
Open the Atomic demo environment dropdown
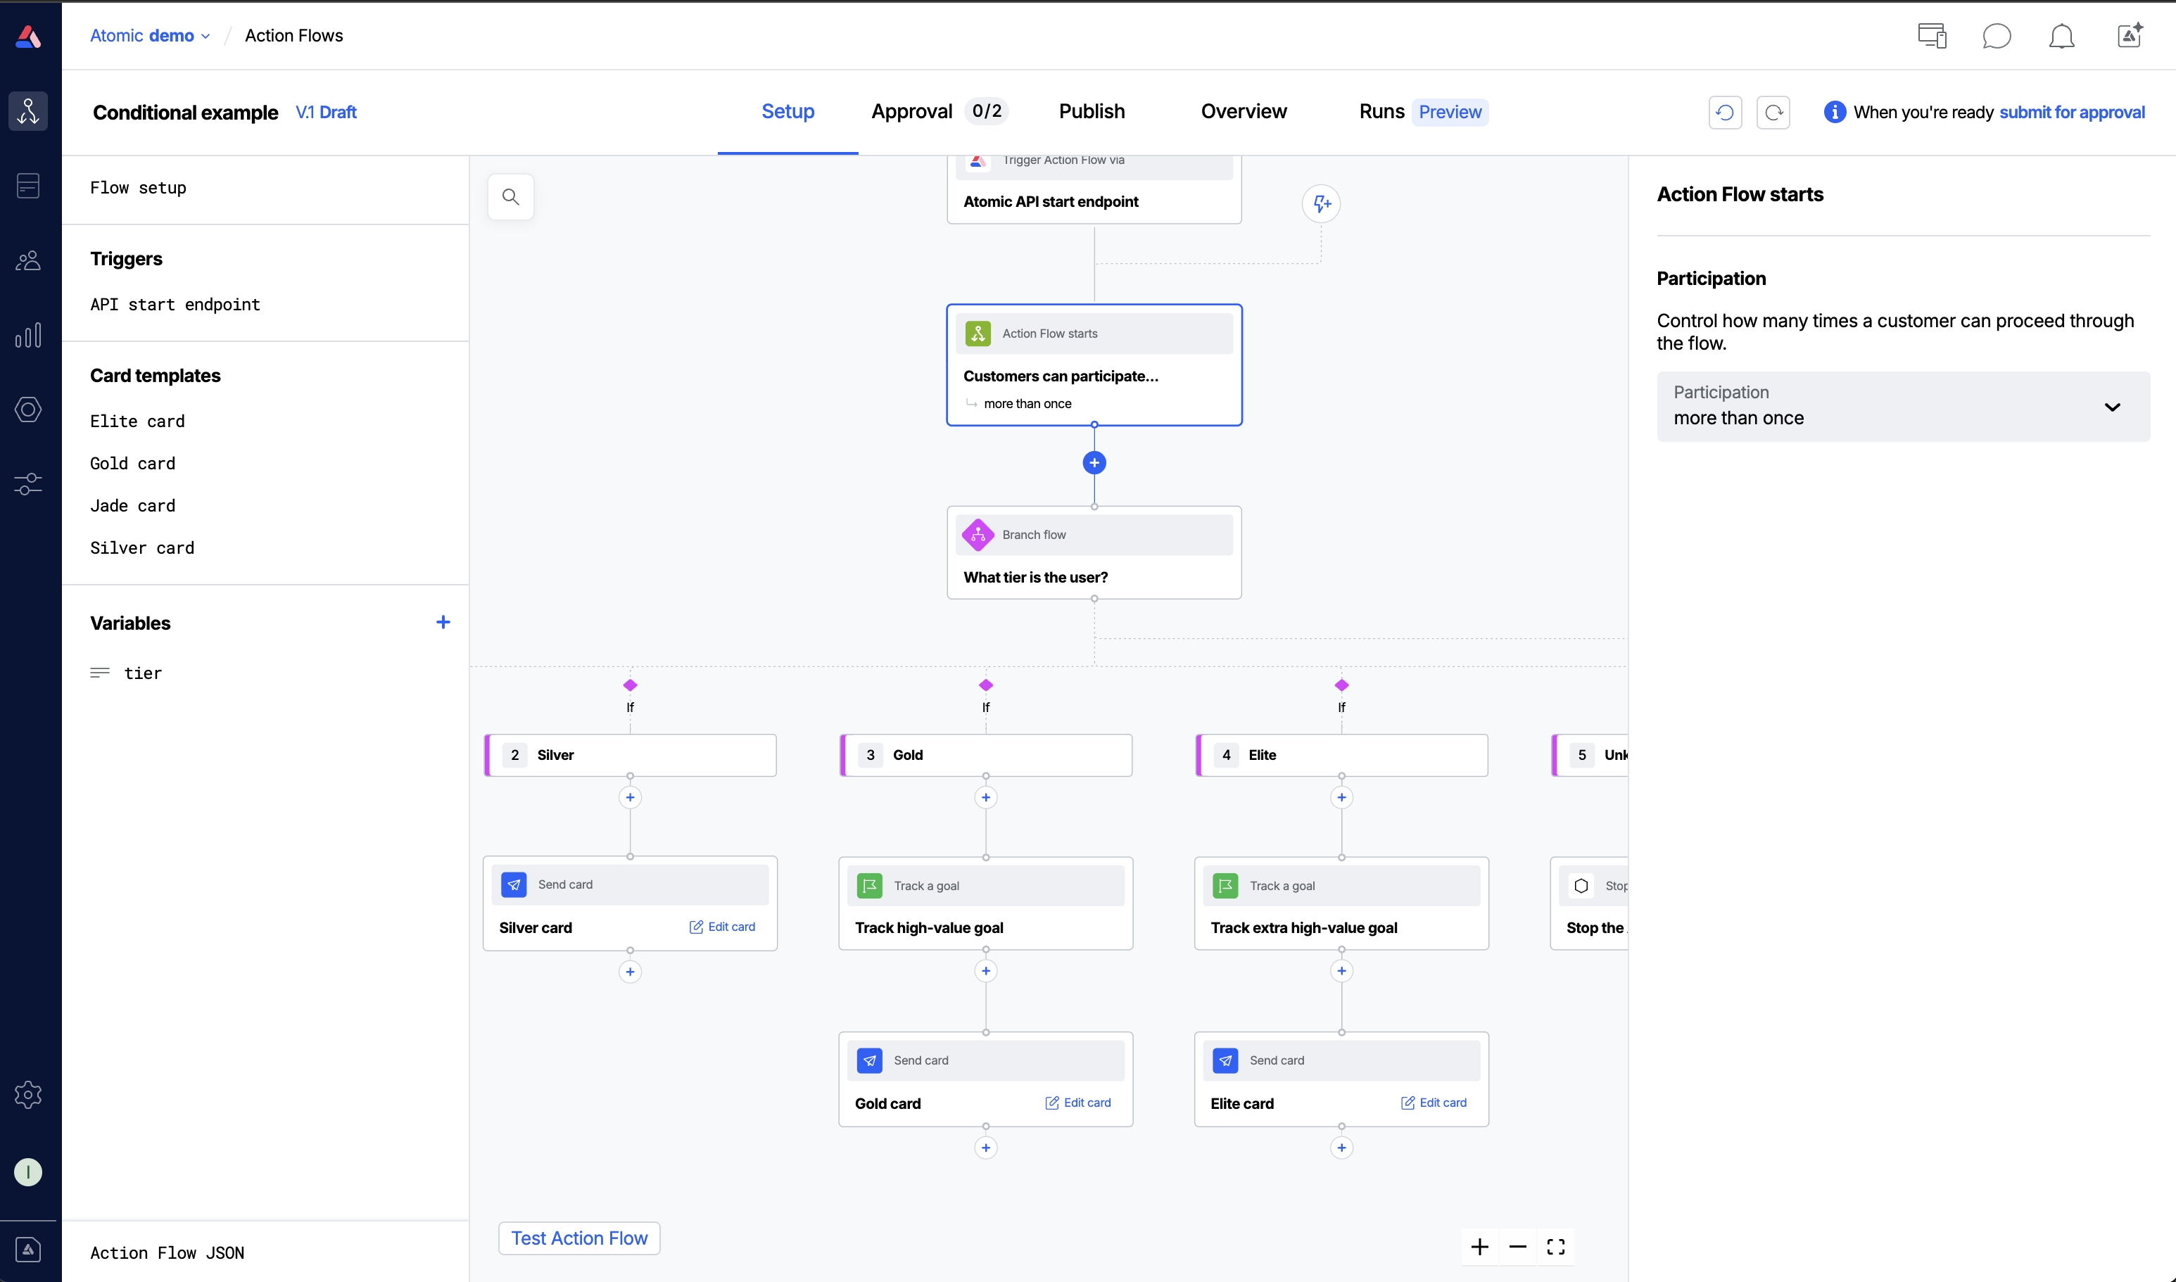pos(149,35)
